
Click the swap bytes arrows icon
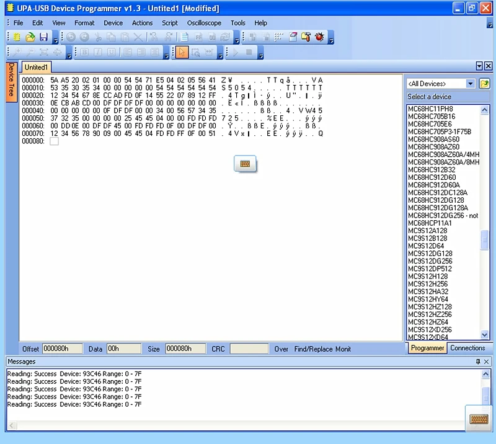click(x=225, y=37)
